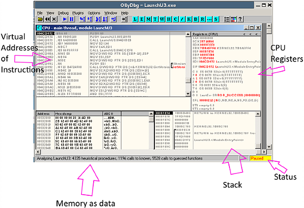Click the ESP register value in Registers
This screenshot has height=208, width=304.
click(x=207, y=51)
